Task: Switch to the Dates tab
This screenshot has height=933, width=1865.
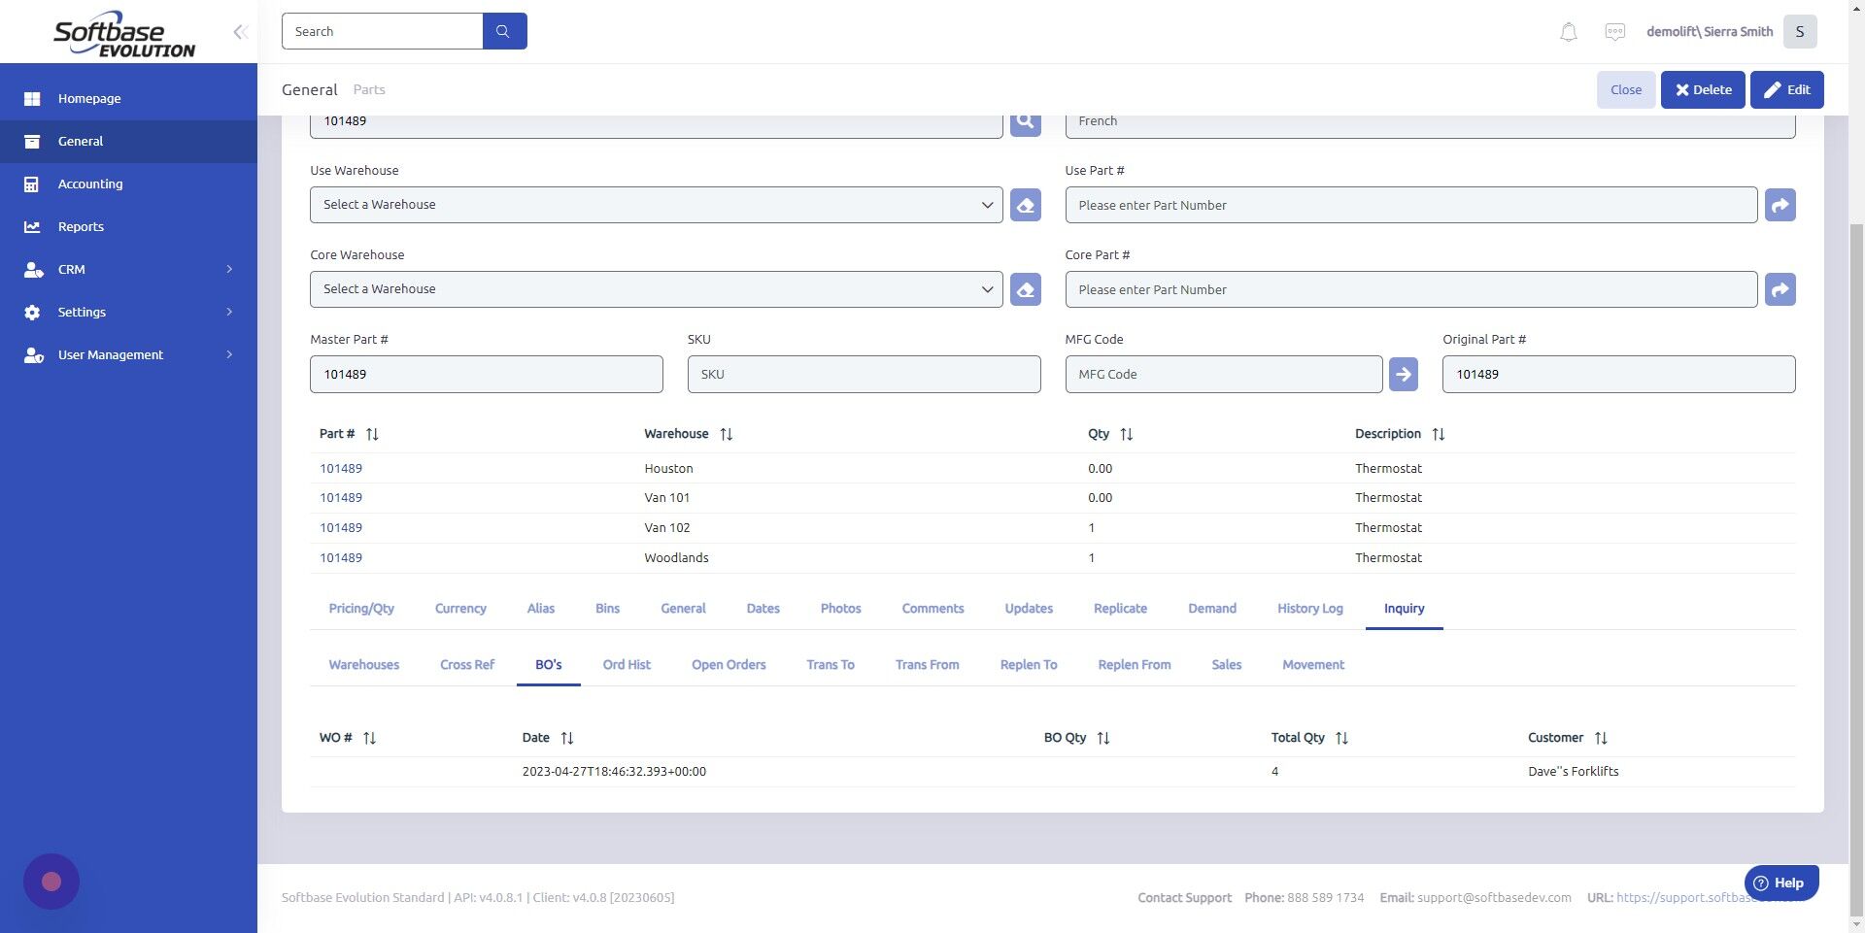Action: pyautogui.click(x=763, y=609)
